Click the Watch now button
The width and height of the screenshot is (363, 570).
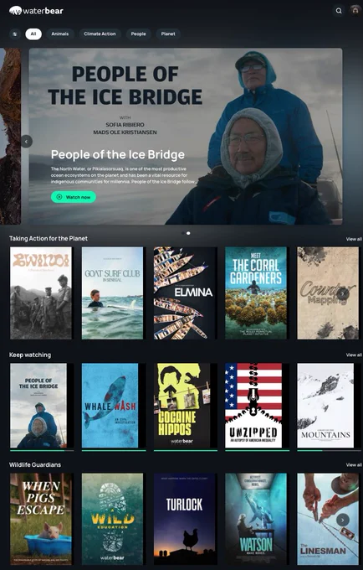[74, 197]
